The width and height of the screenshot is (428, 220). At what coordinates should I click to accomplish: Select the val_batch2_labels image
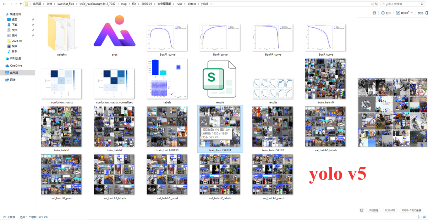(x=220, y=174)
